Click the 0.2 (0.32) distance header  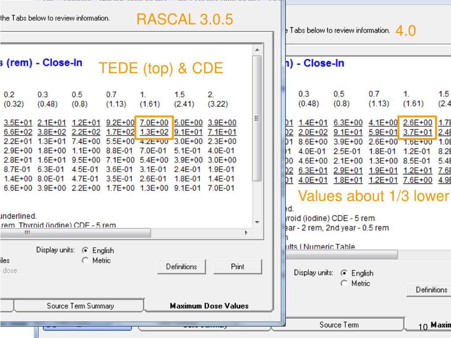[x=14, y=99]
